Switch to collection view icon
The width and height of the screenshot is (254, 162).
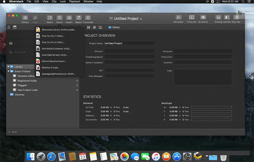[94, 27]
